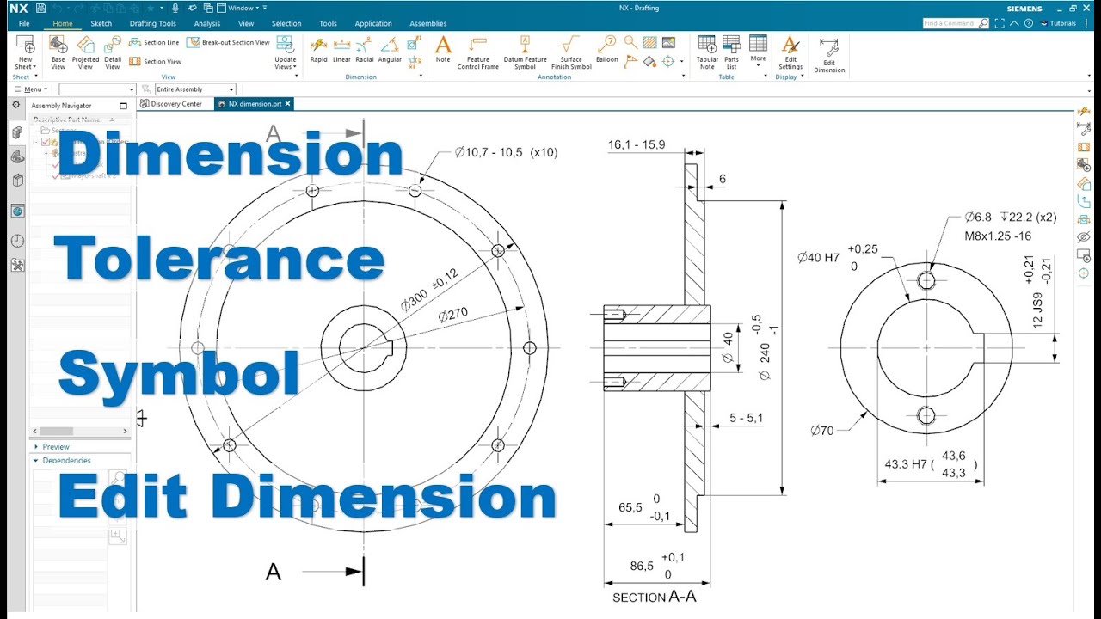Screen dimensions: 1101x619
Task: Start a Rapid dimension
Action: coord(318,50)
